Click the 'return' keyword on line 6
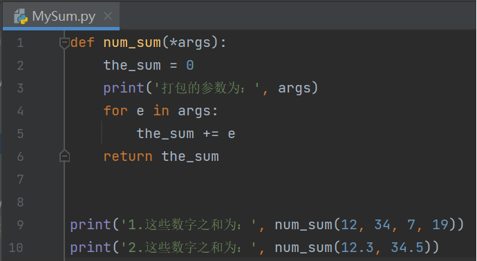This screenshot has width=477, height=261. [x=128, y=157]
